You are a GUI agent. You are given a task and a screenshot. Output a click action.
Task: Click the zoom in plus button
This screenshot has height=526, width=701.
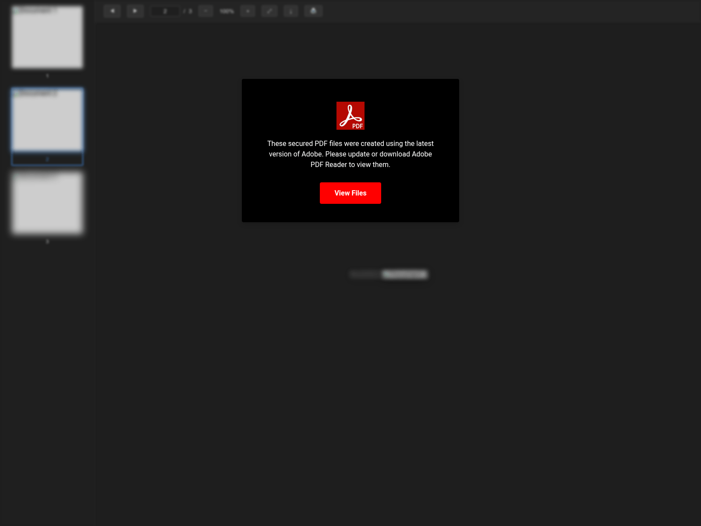[x=248, y=11]
